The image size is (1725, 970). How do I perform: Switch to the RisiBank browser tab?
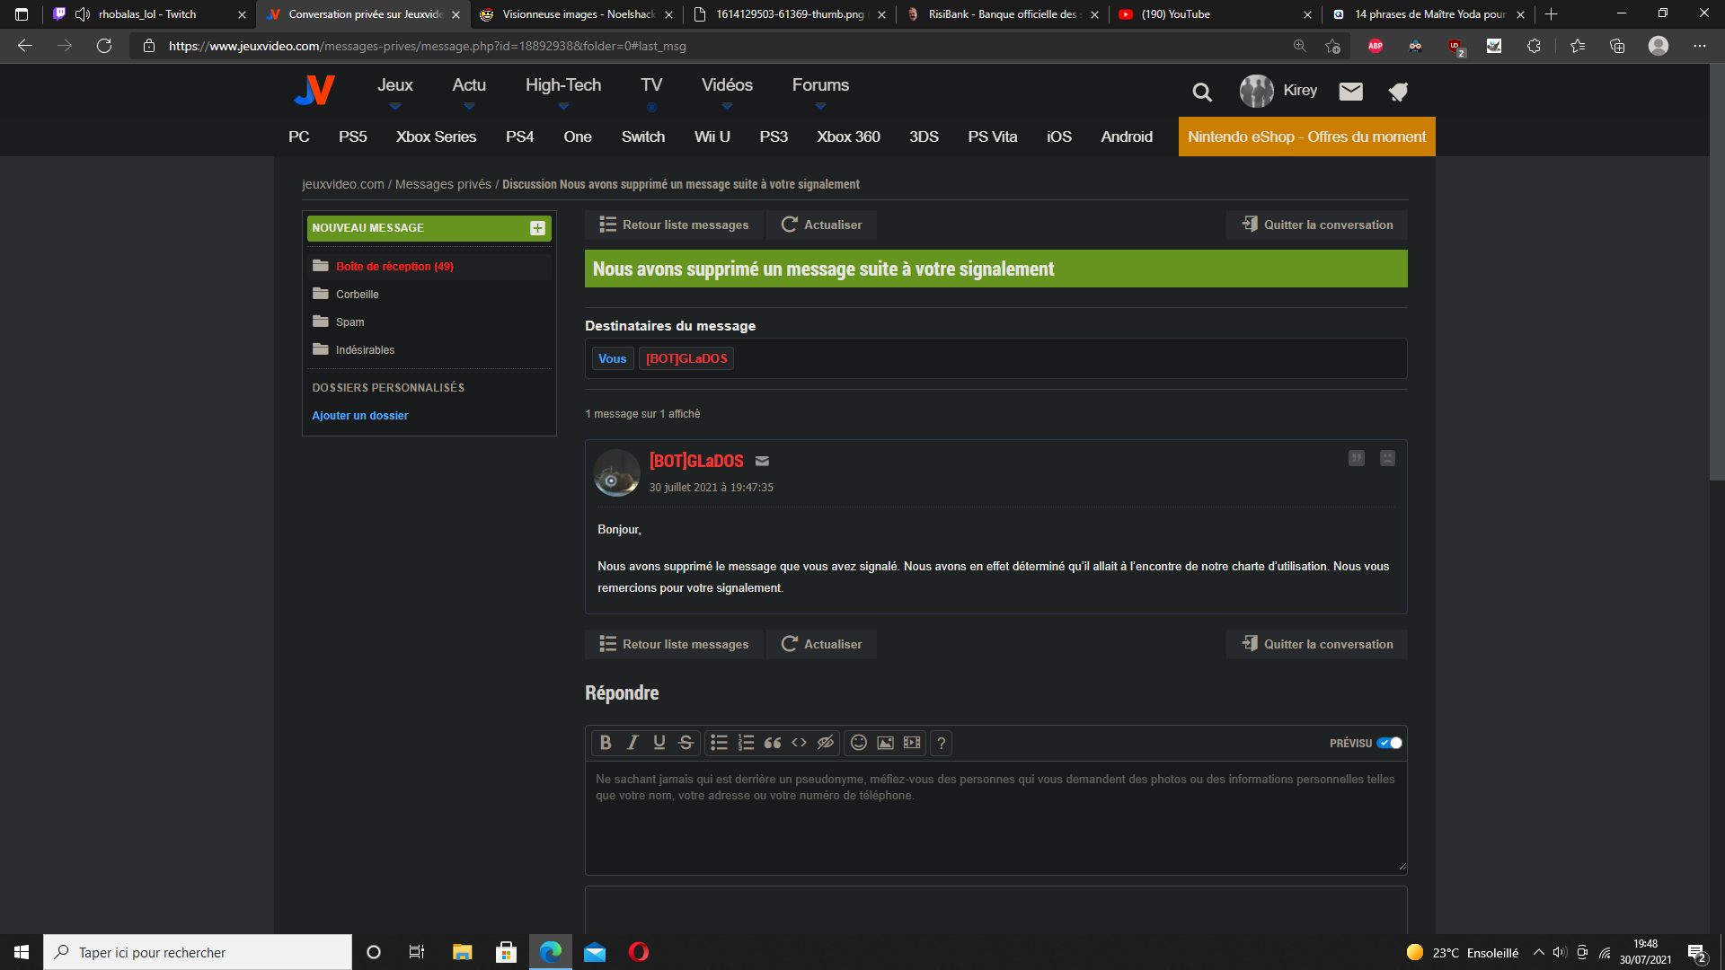[1002, 14]
